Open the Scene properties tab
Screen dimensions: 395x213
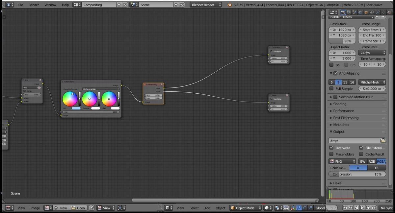(x=355, y=12)
